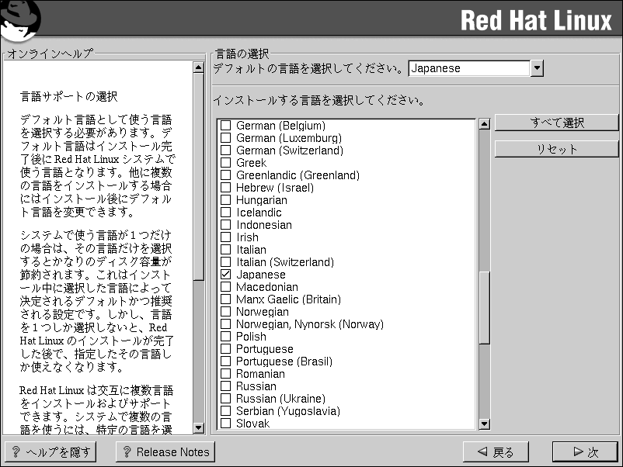The width and height of the screenshot is (623, 467).
Task: Tick the Russian (Ukraine) checkbox
Action: click(x=226, y=399)
